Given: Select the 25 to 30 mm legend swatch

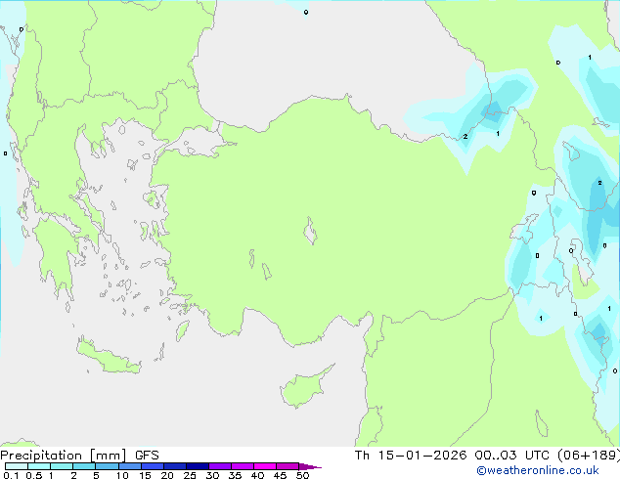Looking at the screenshot, I should pyautogui.click(x=197, y=466).
